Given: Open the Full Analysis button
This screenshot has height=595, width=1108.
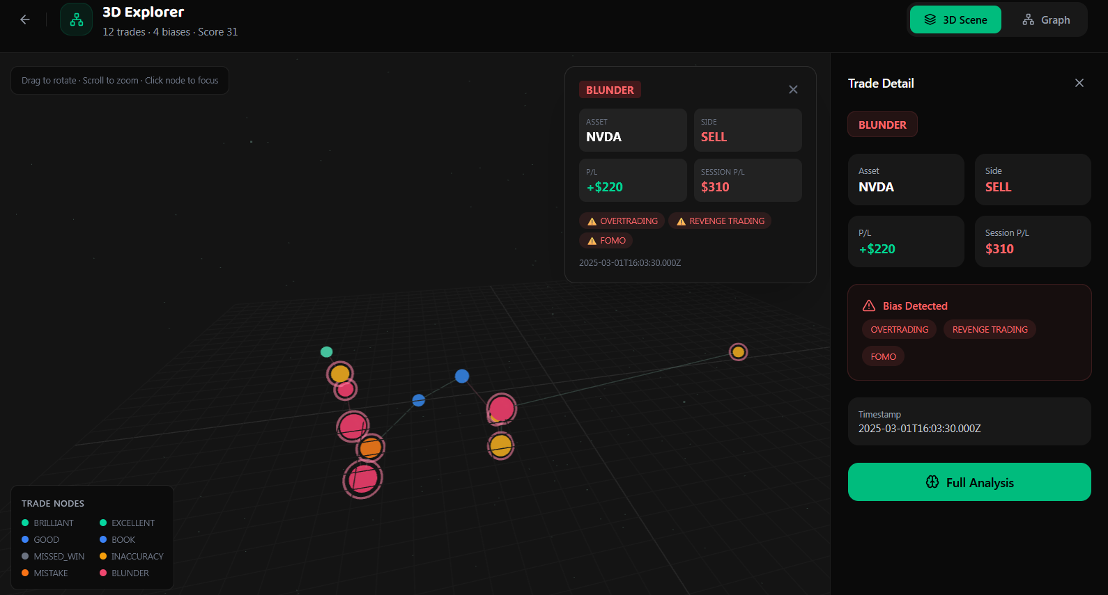Looking at the screenshot, I should 969,482.
